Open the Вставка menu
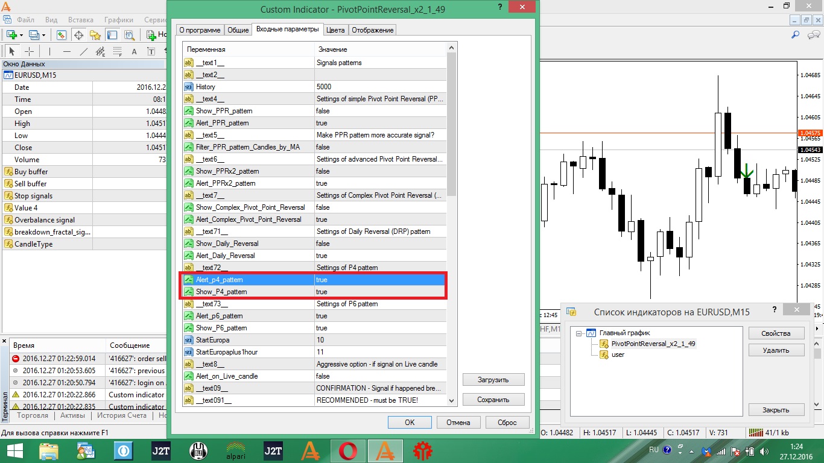 (81, 19)
